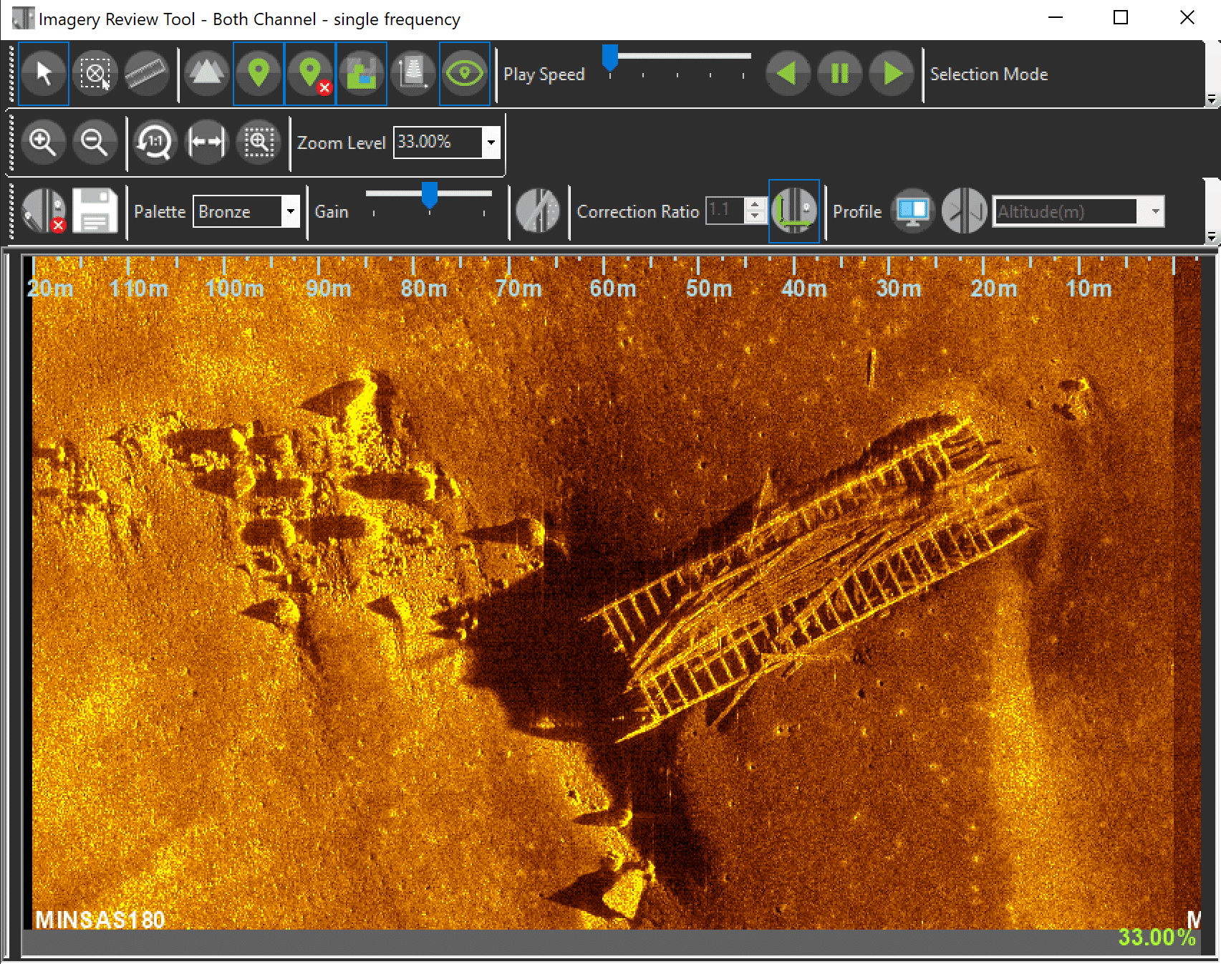
Task: Pause the imagery playback
Action: click(x=839, y=74)
